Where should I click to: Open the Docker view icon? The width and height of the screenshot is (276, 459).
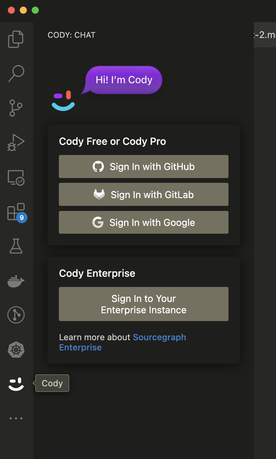[16, 281]
